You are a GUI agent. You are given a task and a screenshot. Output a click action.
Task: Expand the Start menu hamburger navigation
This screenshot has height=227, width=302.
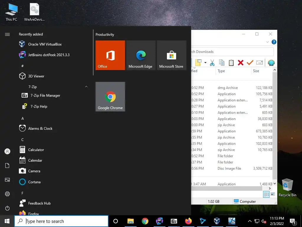click(x=7, y=34)
